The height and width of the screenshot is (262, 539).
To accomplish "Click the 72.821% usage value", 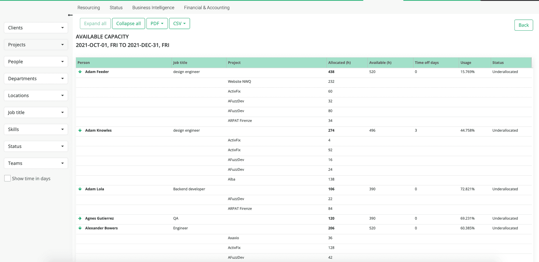I will point(467,189).
